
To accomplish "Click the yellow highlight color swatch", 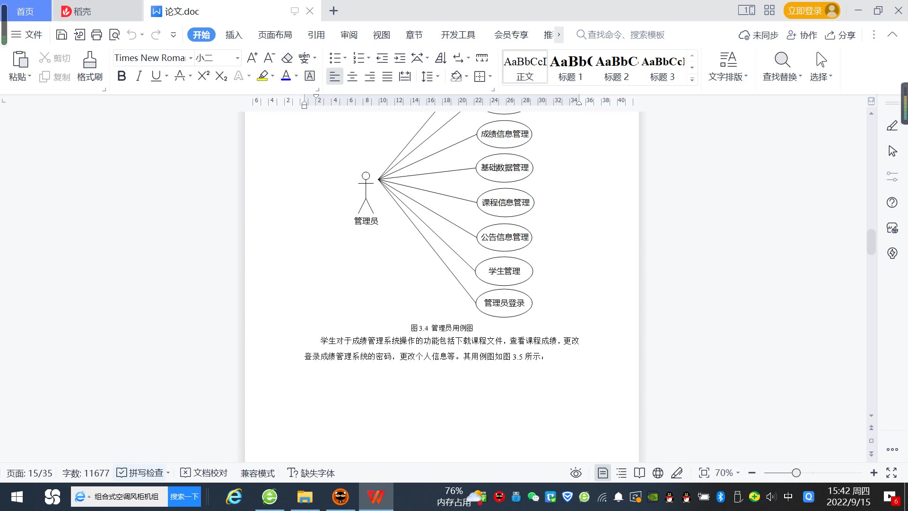I will tap(262, 76).
